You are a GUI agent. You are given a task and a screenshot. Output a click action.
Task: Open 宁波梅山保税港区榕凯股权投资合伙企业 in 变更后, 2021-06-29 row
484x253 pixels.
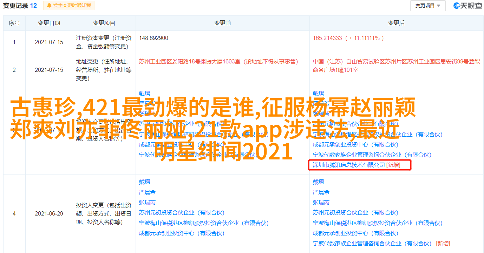point(378,223)
